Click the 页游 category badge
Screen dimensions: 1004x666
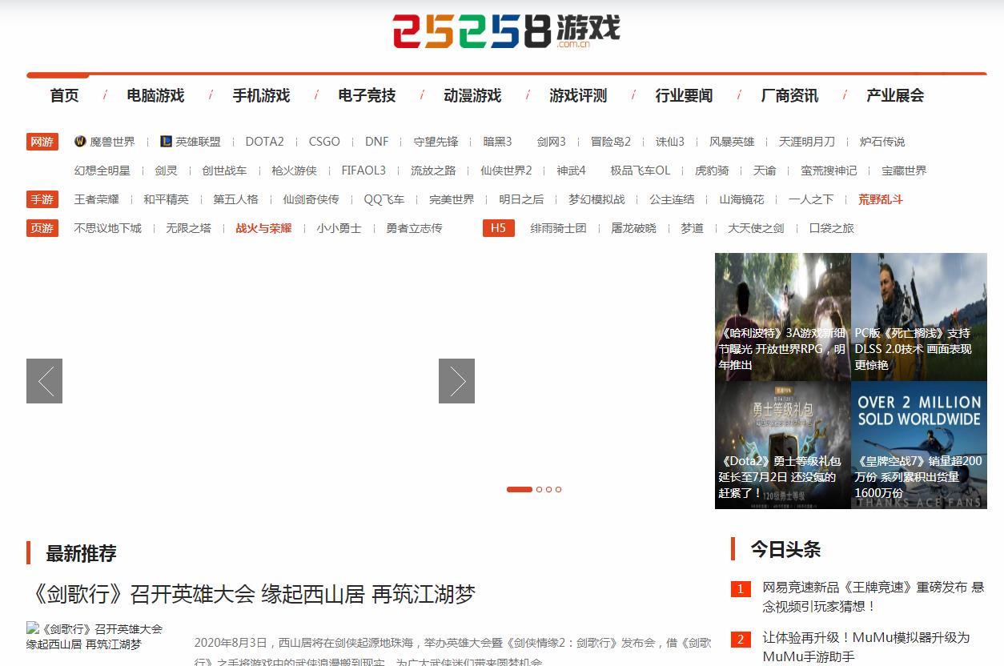[42, 228]
